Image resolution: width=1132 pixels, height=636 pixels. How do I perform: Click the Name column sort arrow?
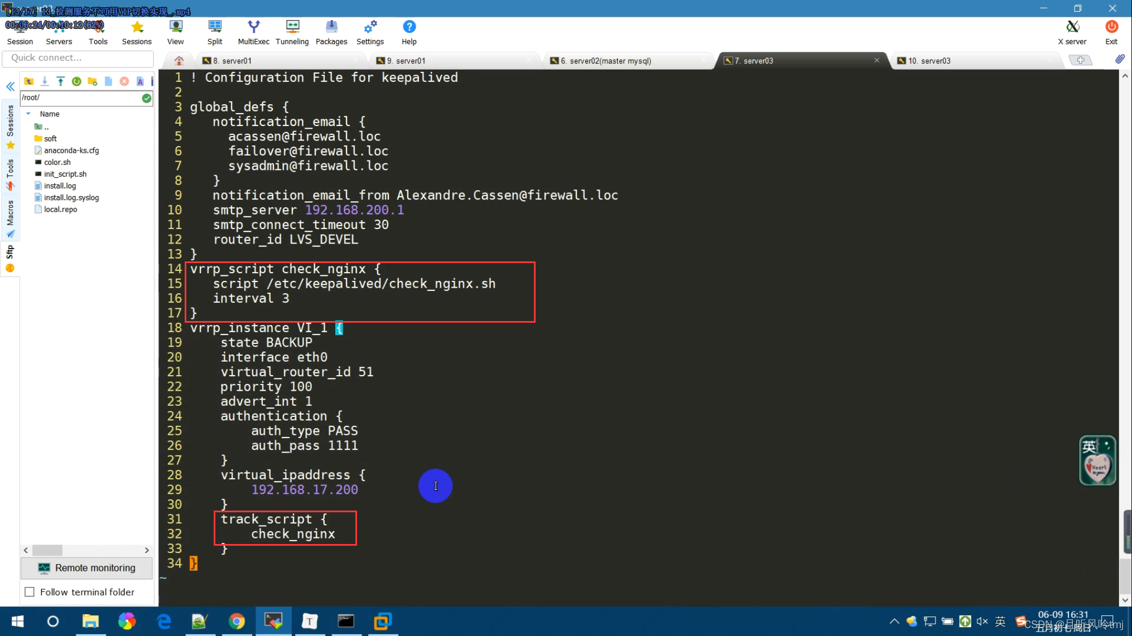pos(28,114)
